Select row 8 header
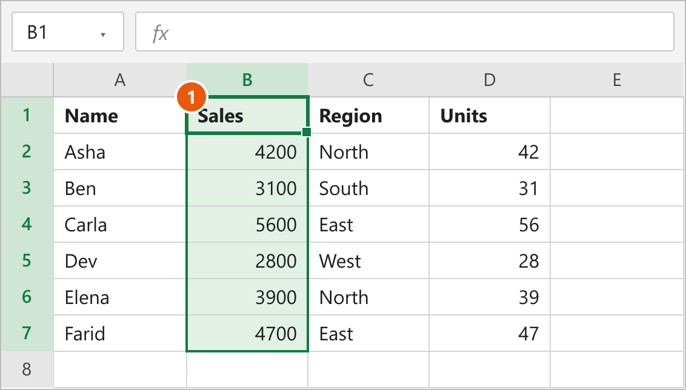This screenshot has width=686, height=390. [27, 369]
